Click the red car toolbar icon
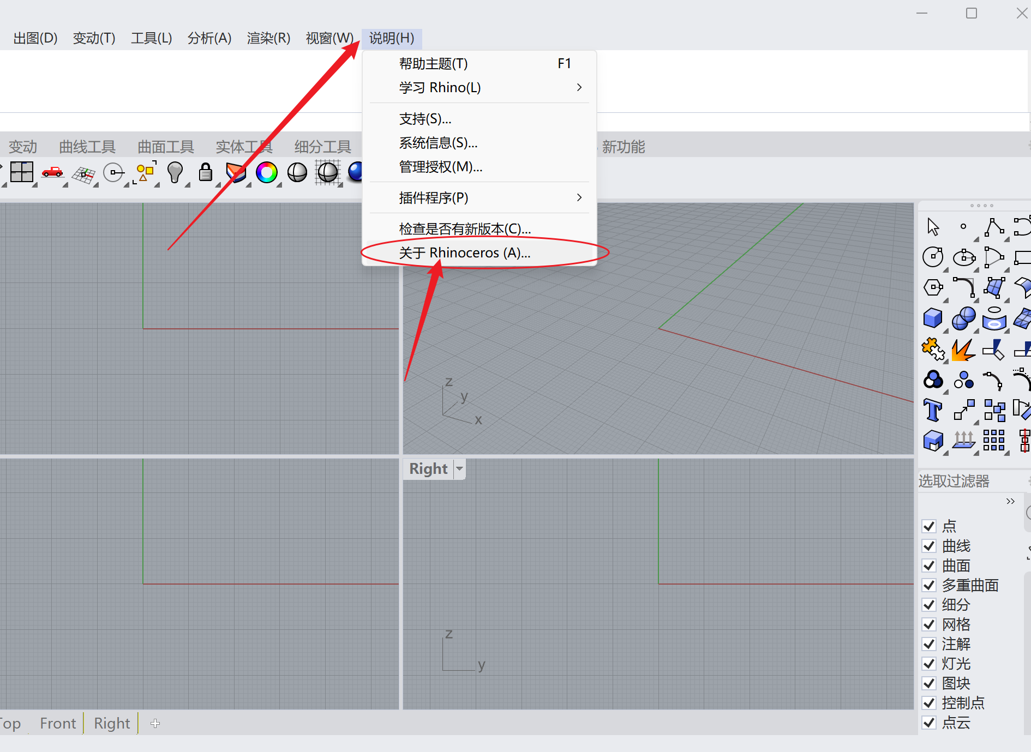 [x=52, y=172]
